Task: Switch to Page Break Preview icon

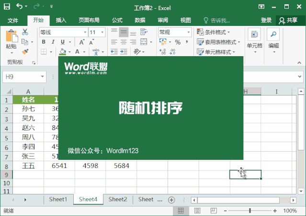Action: (x=214, y=211)
